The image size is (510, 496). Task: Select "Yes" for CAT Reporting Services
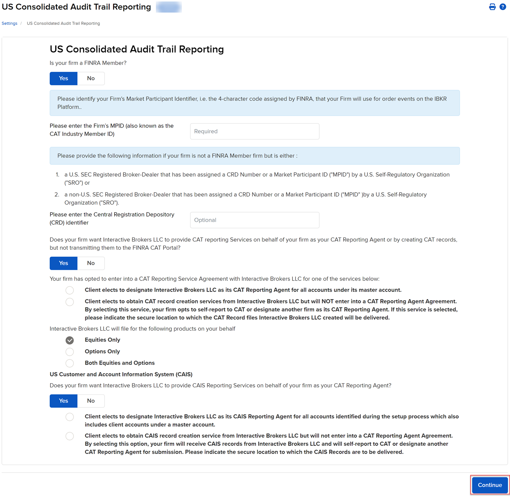point(63,263)
